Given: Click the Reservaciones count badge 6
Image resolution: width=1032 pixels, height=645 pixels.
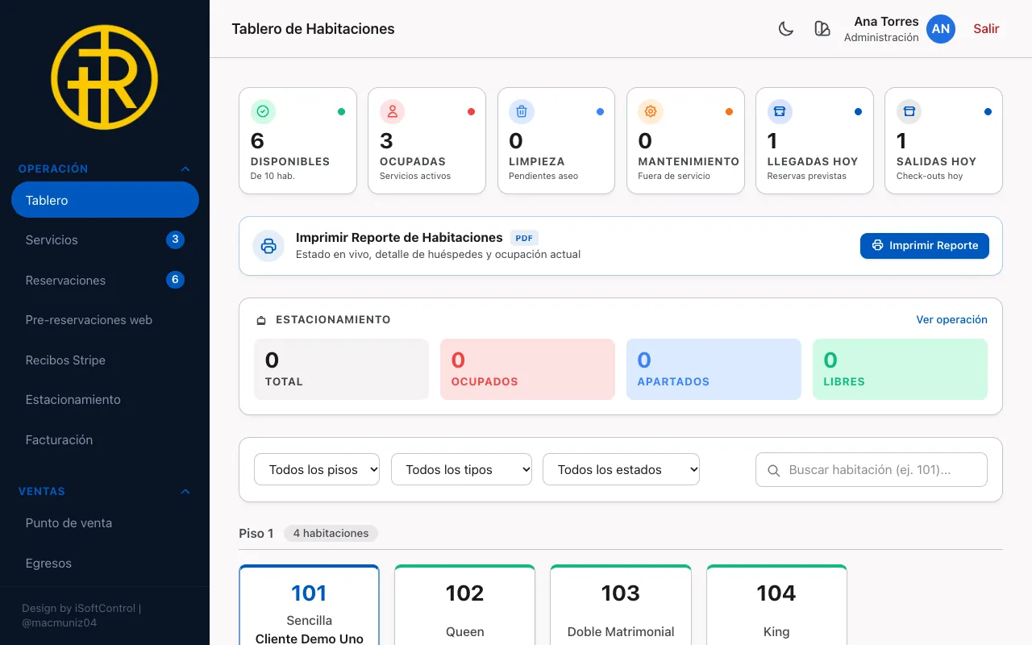Looking at the screenshot, I should coord(175,280).
